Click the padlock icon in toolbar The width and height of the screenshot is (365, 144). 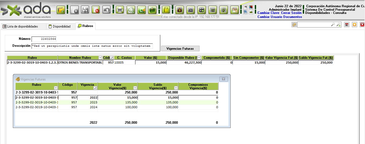point(166,10)
